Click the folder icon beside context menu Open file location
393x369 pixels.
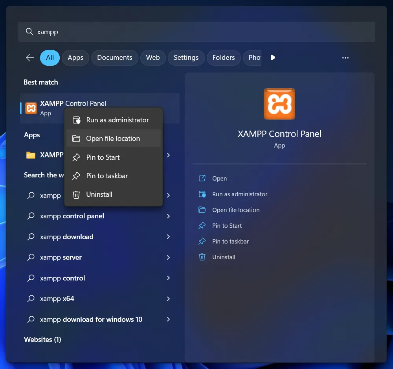coord(76,138)
